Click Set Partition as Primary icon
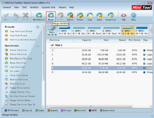Screen dimensions: 154x118 tap(6, 96)
